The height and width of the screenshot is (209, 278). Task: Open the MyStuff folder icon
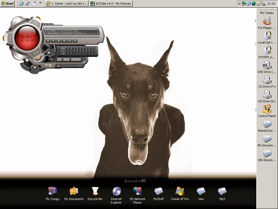pos(159,191)
